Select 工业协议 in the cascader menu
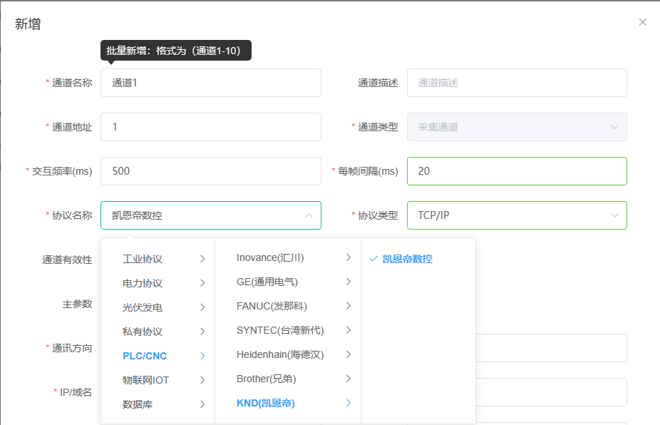The height and width of the screenshot is (425, 660). [x=158, y=259]
